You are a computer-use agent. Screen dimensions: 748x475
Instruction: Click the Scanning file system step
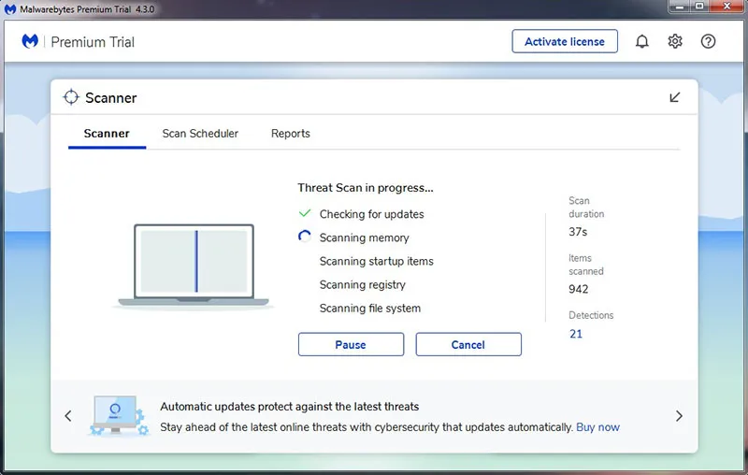click(x=369, y=308)
